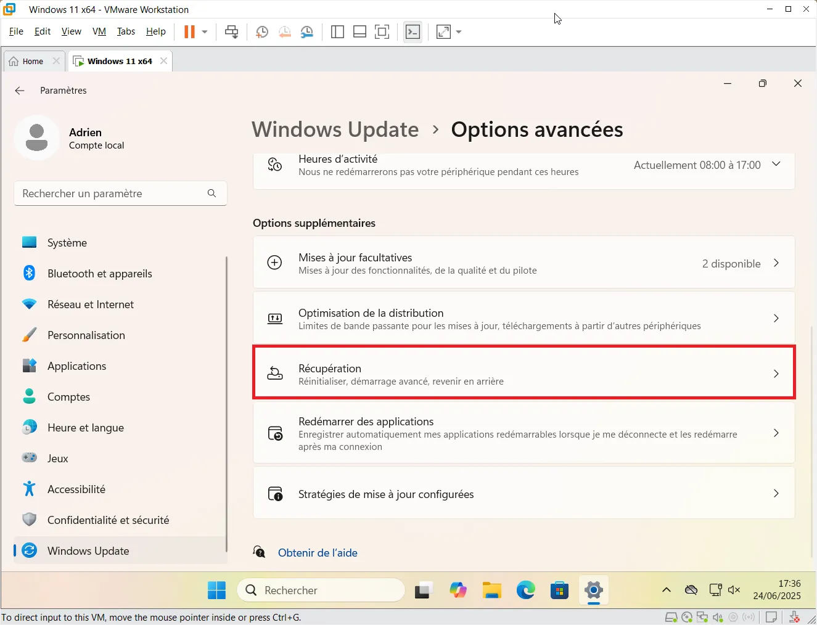The height and width of the screenshot is (625, 817).
Task: Click the sound card status icon
Action: click(718, 617)
